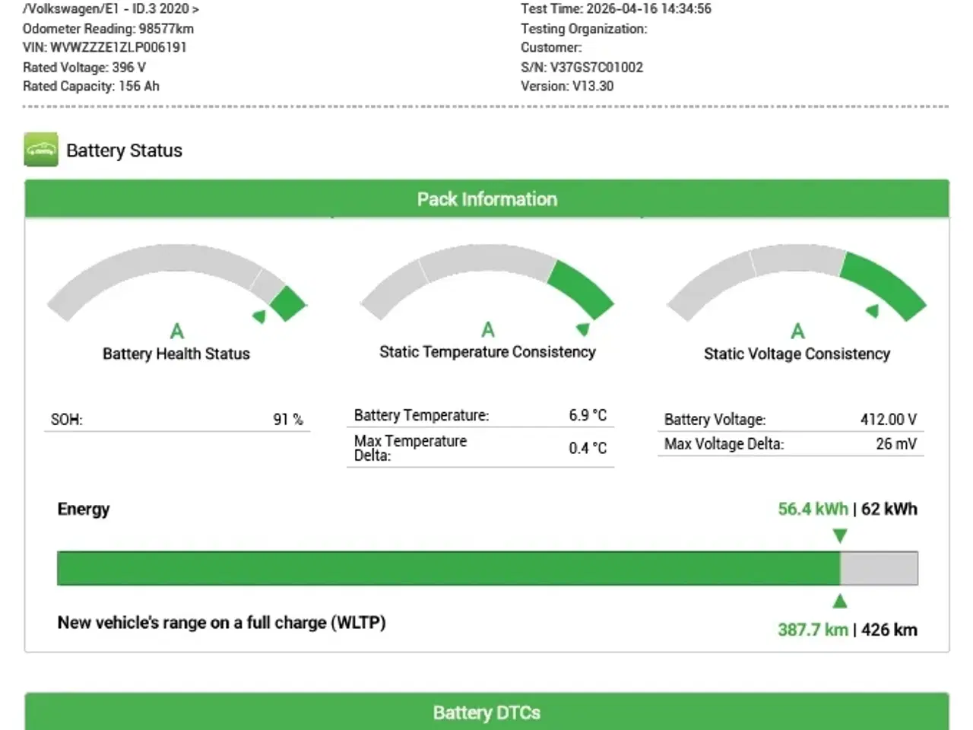The height and width of the screenshot is (730, 973).
Task: Click the pointer arrow on the Static Temperature gauge
Action: pyautogui.click(x=583, y=329)
